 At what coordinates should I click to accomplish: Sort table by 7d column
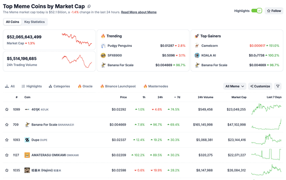[x=178, y=97]
